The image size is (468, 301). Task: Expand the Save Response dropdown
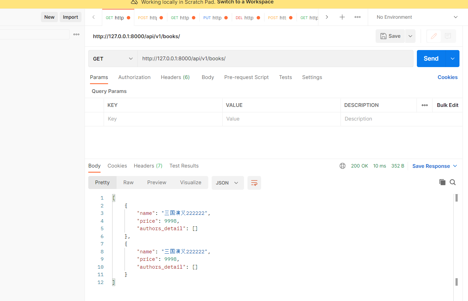click(435, 166)
